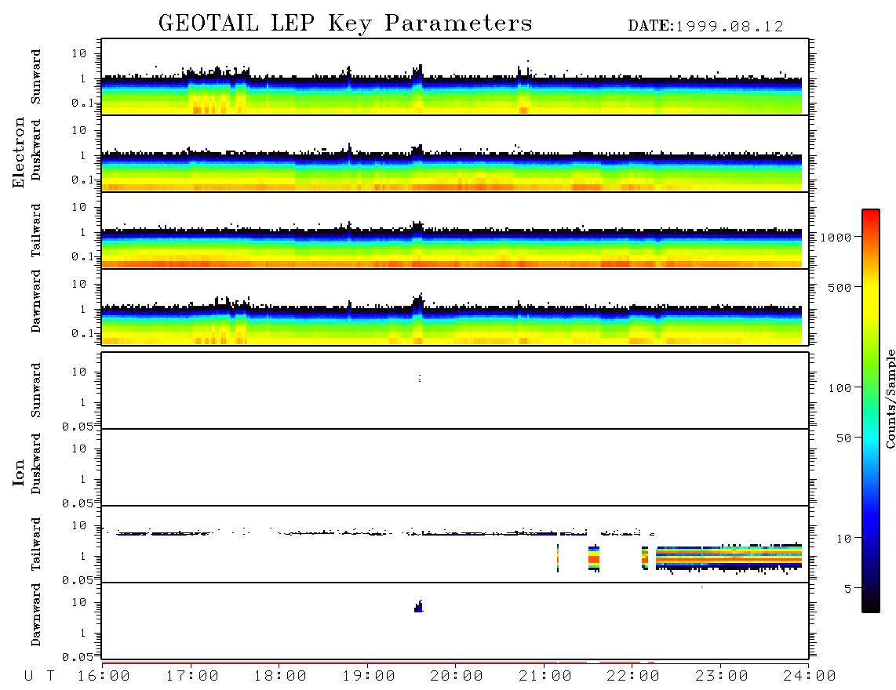Click the "20:00" time axis label
896x690 pixels.
tap(457, 677)
